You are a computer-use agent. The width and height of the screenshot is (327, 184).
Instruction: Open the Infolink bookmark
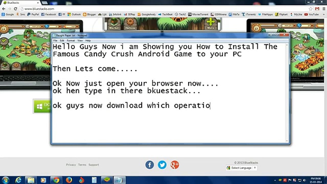tap(115, 15)
